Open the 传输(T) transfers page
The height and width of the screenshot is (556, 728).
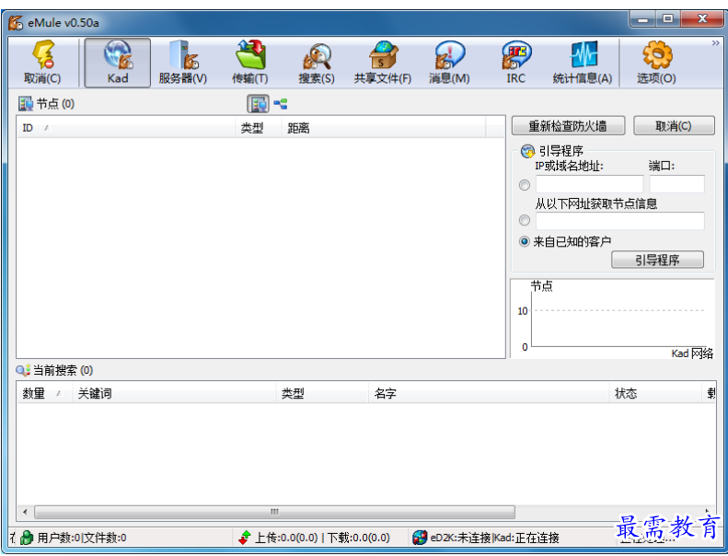[250, 63]
